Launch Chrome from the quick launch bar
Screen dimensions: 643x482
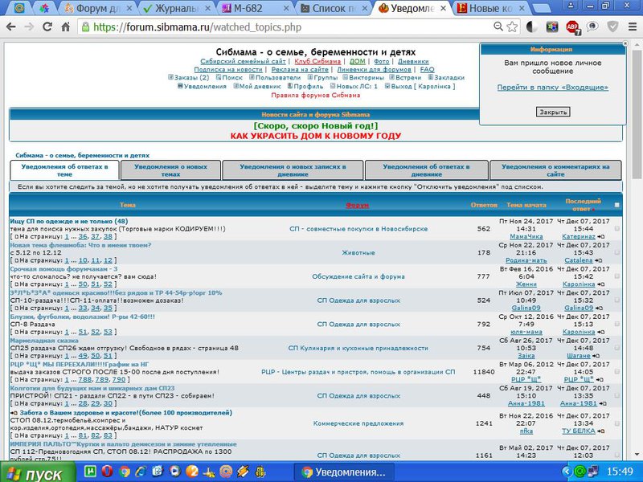pos(125,472)
